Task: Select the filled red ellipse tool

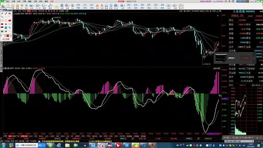Action: [x=2, y=24]
